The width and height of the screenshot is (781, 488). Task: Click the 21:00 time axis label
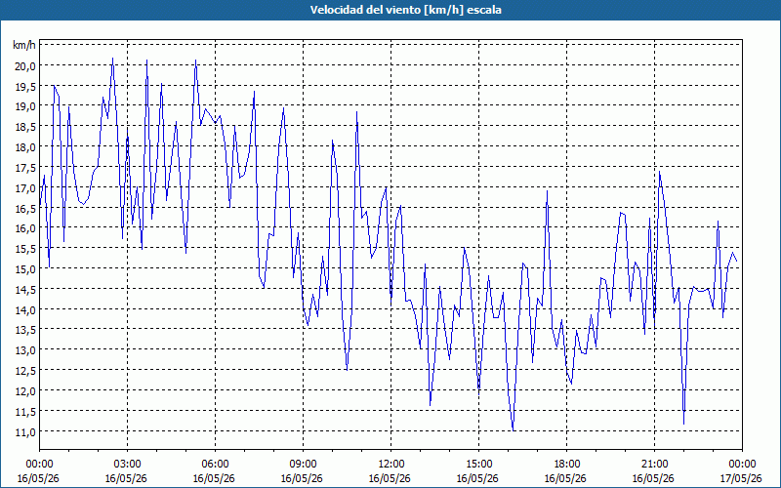[x=654, y=465]
